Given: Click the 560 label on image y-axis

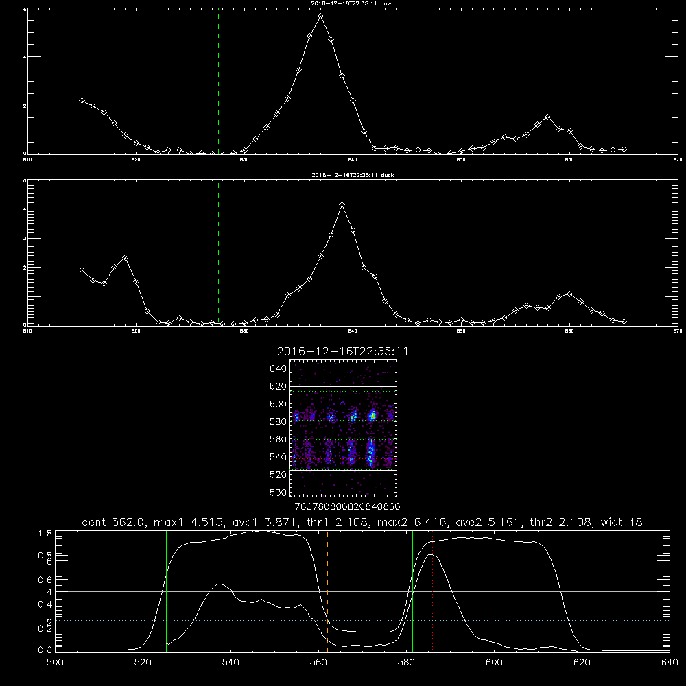Looking at the screenshot, I should coord(279,439).
